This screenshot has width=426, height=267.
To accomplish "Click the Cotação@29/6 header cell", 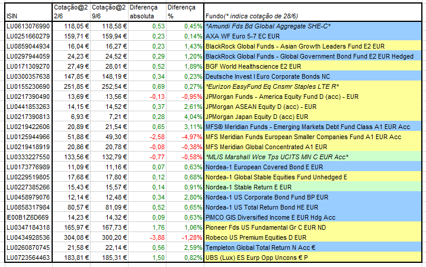I will [109, 12].
